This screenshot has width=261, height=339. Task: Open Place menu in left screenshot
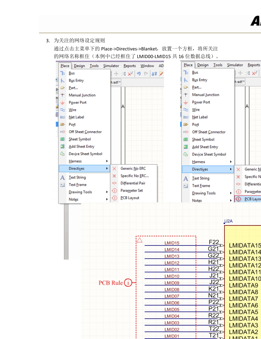click(65, 66)
